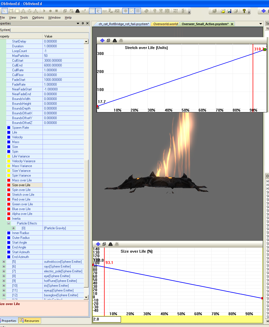Close the Overseer_Small_Active.psystem tab
Viewport: 269px width, 327px height.
(232, 24)
